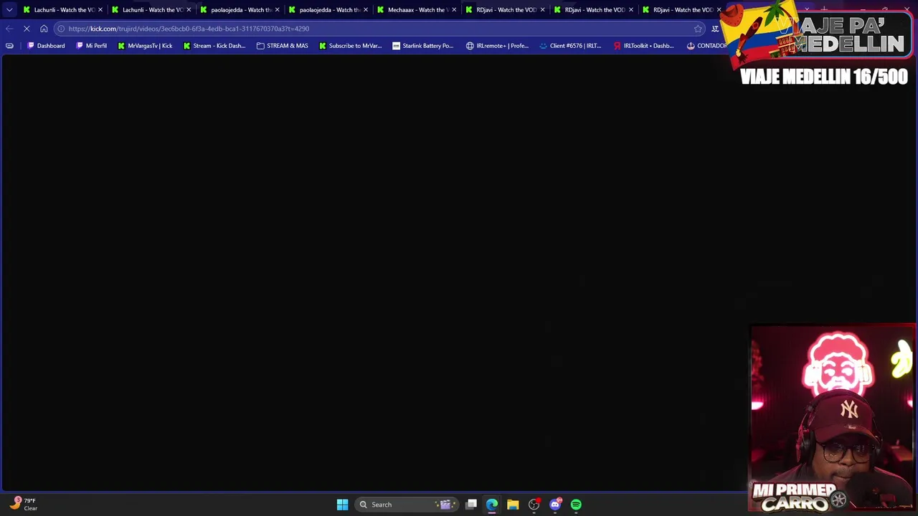Click the browser back arrow
Screen dimensions: 918x516
click(9, 29)
